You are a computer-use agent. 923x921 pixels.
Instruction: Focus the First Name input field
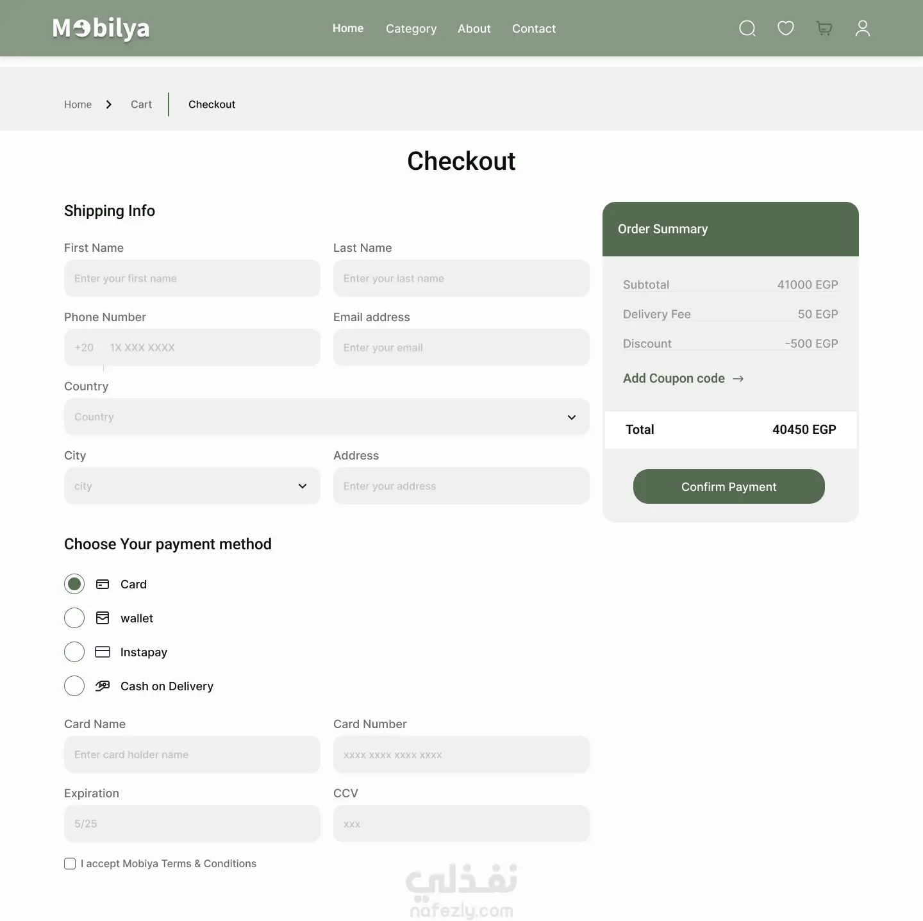pyautogui.click(x=192, y=278)
